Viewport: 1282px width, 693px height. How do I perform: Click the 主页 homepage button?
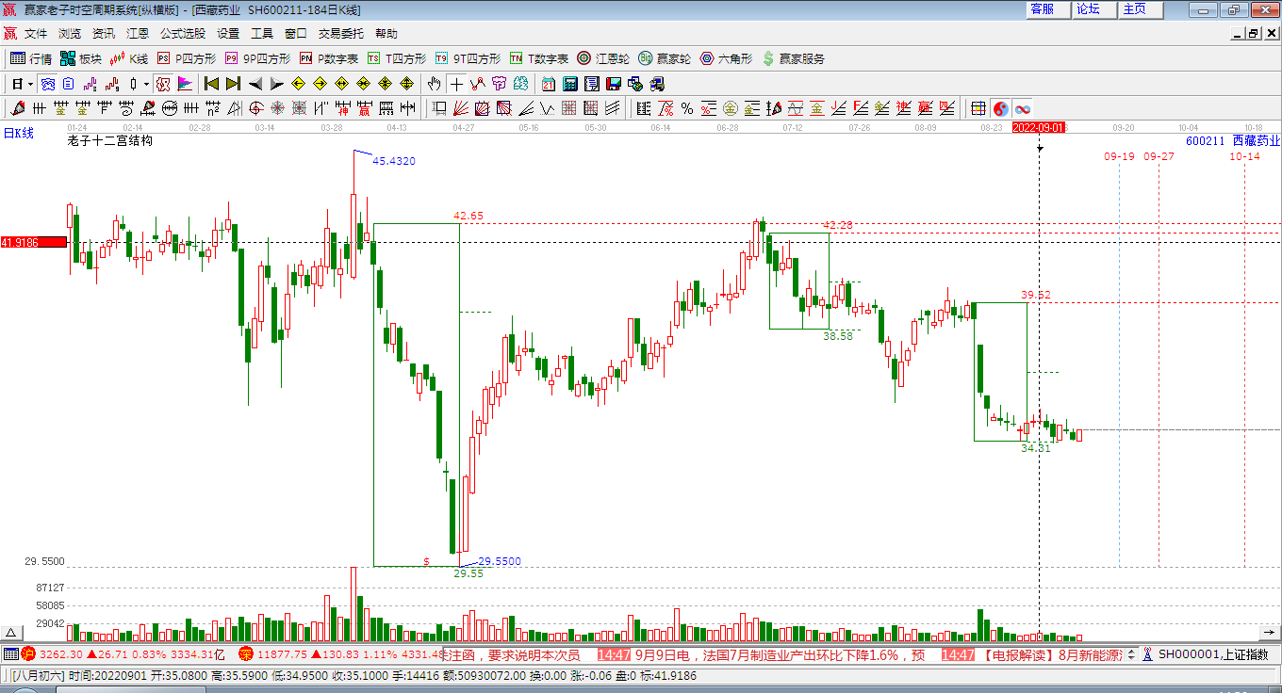[x=1141, y=9]
